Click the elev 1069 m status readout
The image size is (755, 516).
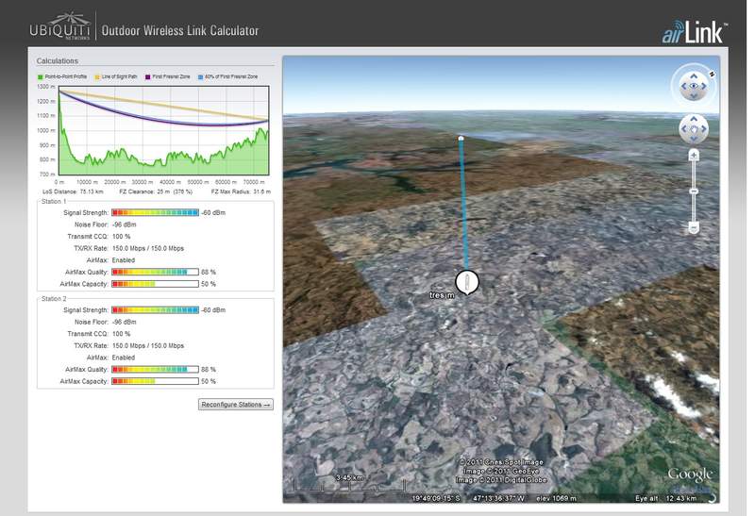pos(556,498)
